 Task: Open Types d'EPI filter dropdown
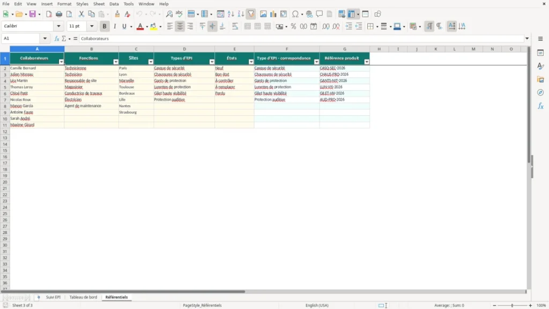(x=212, y=62)
